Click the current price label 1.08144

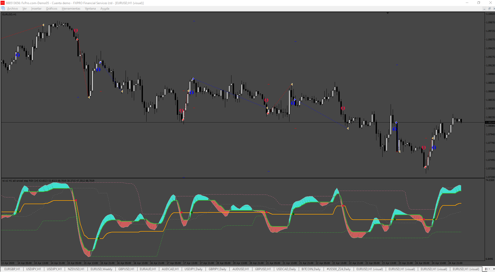pyautogui.click(x=490, y=122)
